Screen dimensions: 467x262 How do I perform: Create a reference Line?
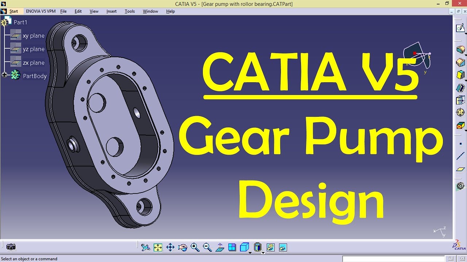click(x=460, y=156)
